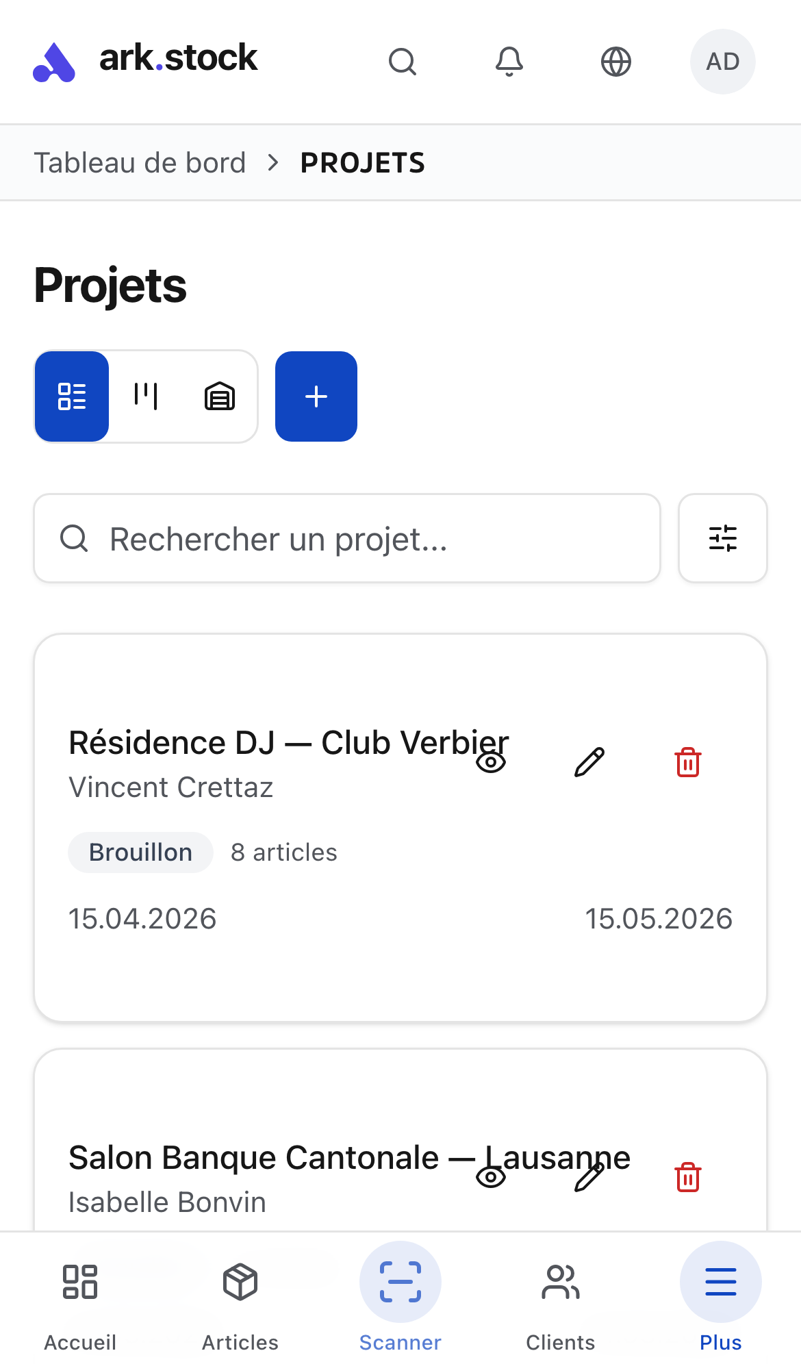The width and height of the screenshot is (801, 1364).
Task: View Salon Banque Cantonale project details
Action: pos(491,1177)
